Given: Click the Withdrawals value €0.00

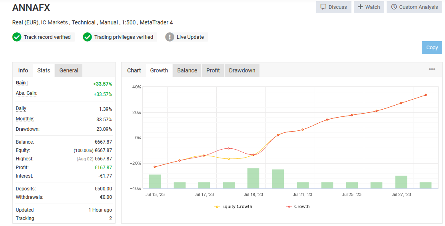Looking at the screenshot, I should point(106,197).
